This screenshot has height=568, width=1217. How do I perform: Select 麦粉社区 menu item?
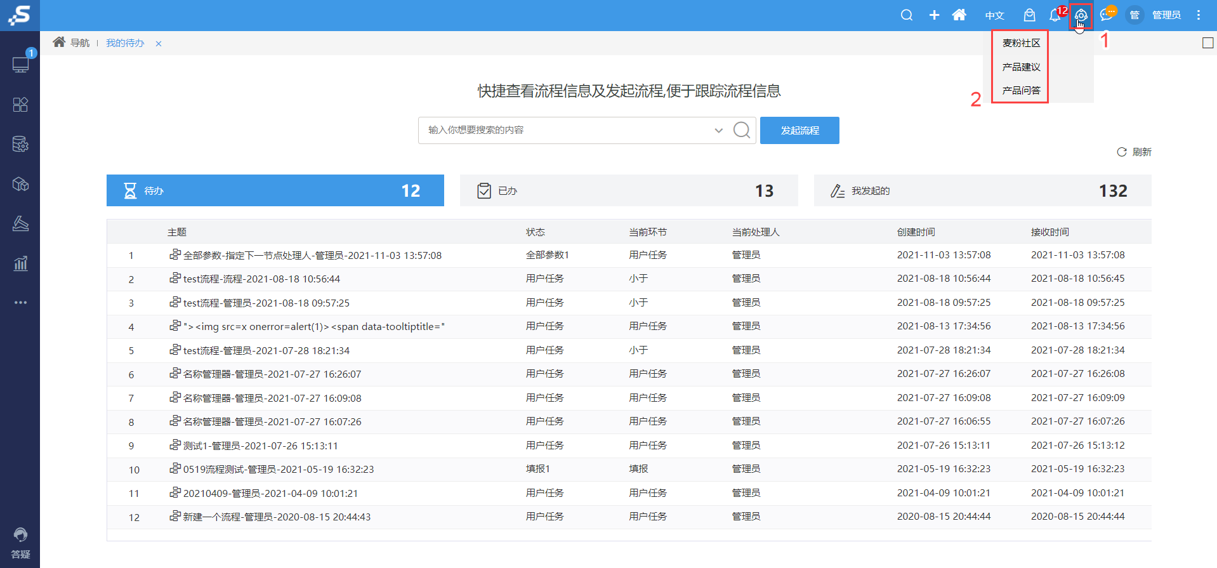(1021, 43)
